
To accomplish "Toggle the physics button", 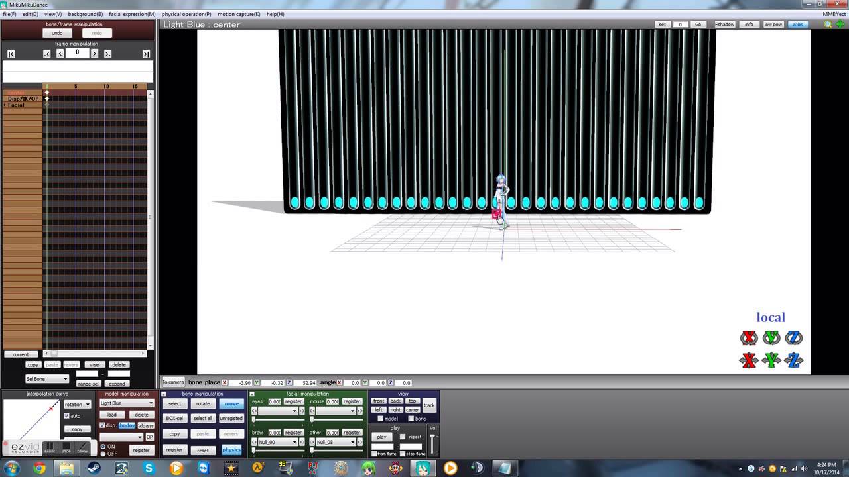I will 231,450.
